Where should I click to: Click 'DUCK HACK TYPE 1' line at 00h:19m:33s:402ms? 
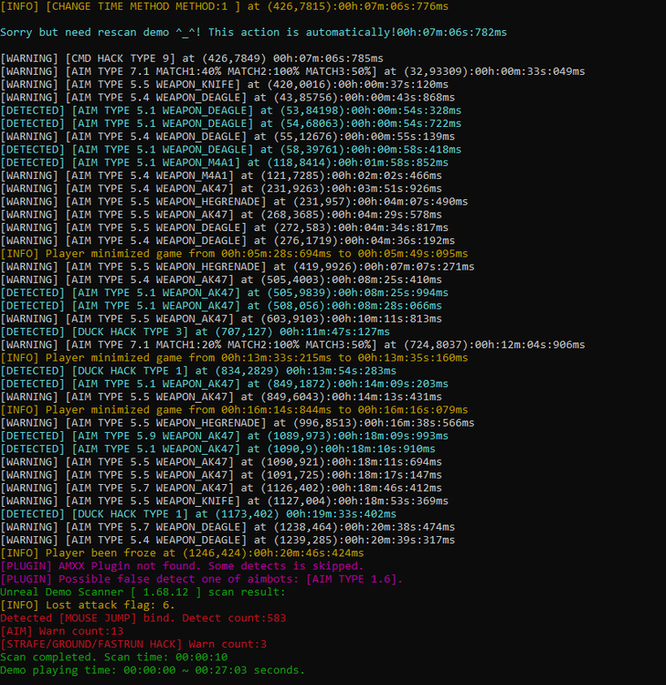click(x=198, y=514)
